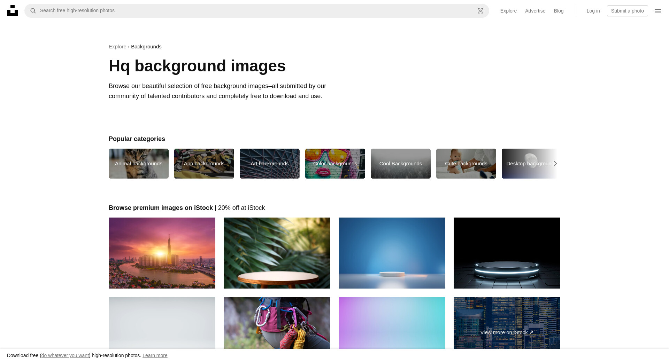The height and width of the screenshot is (362, 669).
Task: Select Art backgrounds category tile
Action: pyautogui.click(x=270, y=164)
